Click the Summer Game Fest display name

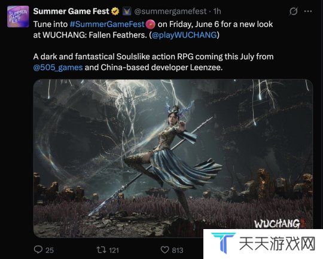[71, 11]
